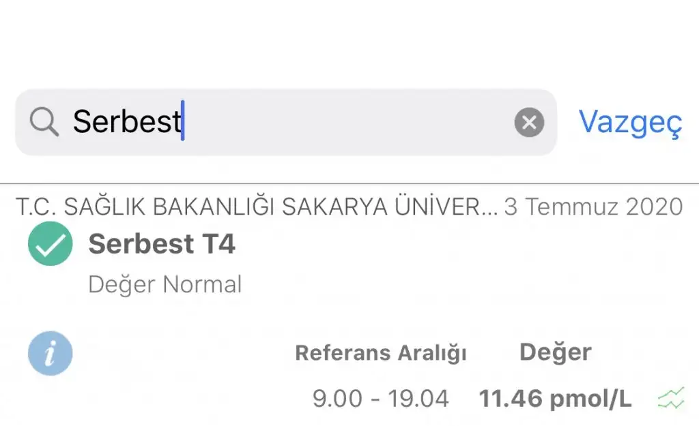Image resolution: width=699 pixels, height=426 pixels.
Task: Click the Değer column header
Action: point(556,352)
